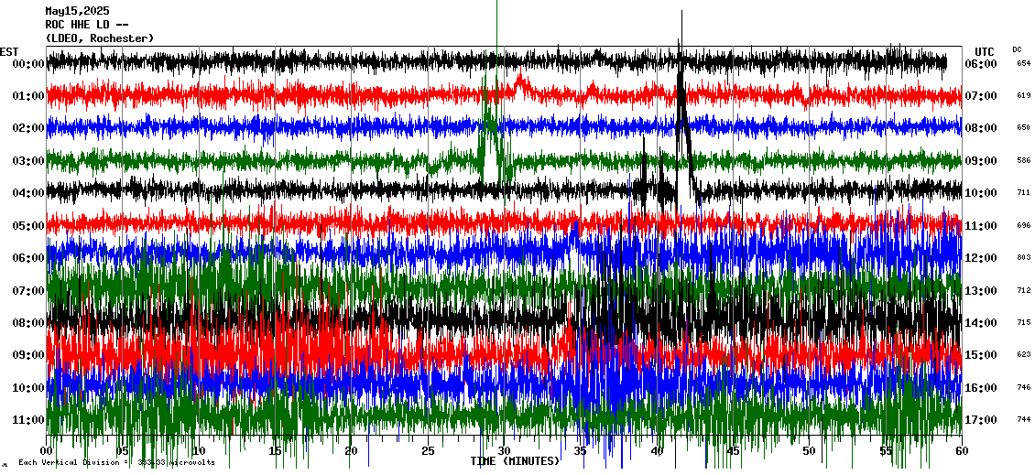
Task: Click the 30 minute axis tick label
Action: click(x=505, y=451)
